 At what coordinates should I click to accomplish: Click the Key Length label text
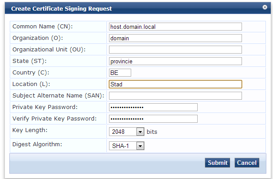click(31, 130)
